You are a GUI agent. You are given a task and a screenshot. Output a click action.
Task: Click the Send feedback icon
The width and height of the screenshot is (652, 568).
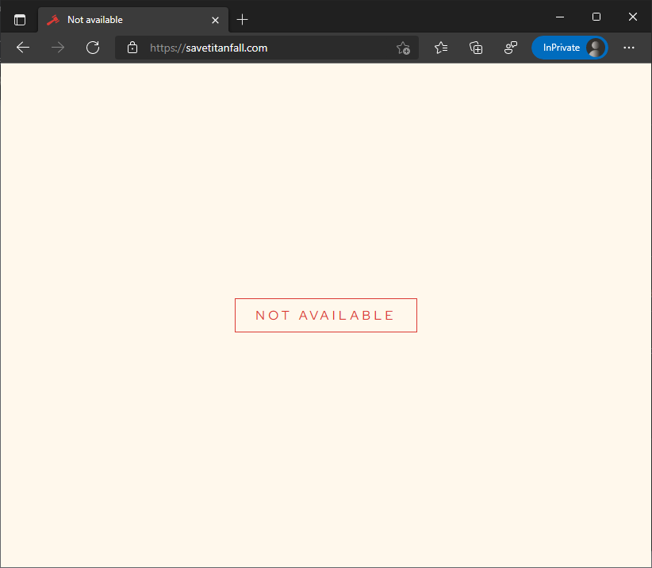511,48
